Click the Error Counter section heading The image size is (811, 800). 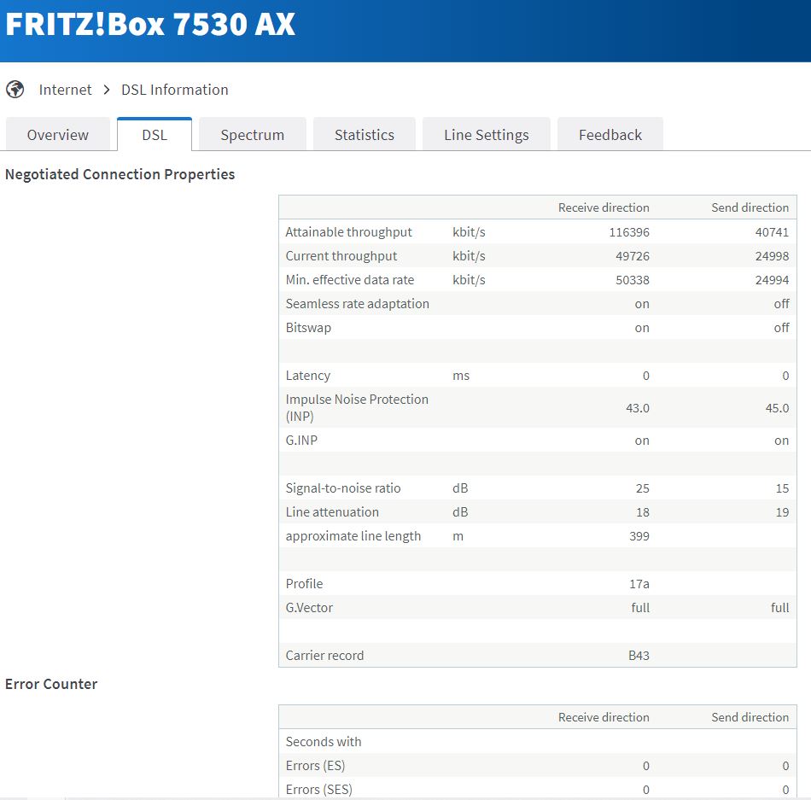pyautogui.click(x=51, y=684)
